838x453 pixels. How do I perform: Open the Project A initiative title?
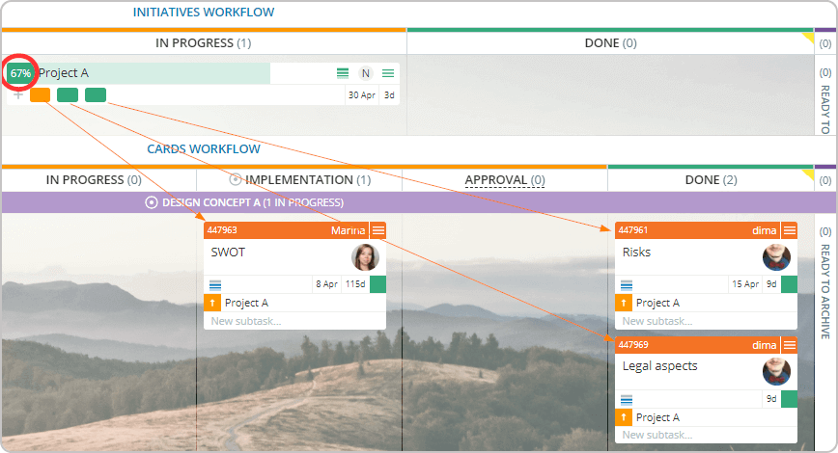63,73
